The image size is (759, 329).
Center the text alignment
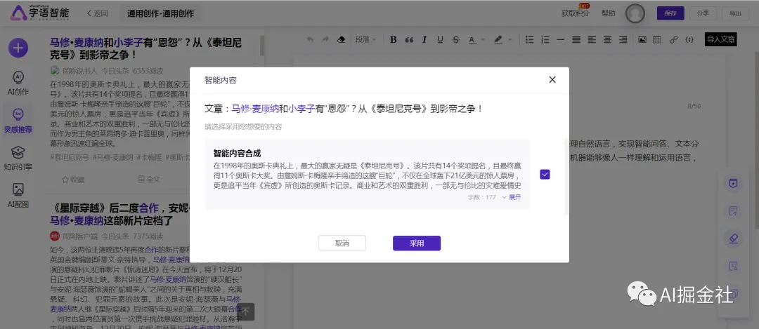[x=607, y=39]
